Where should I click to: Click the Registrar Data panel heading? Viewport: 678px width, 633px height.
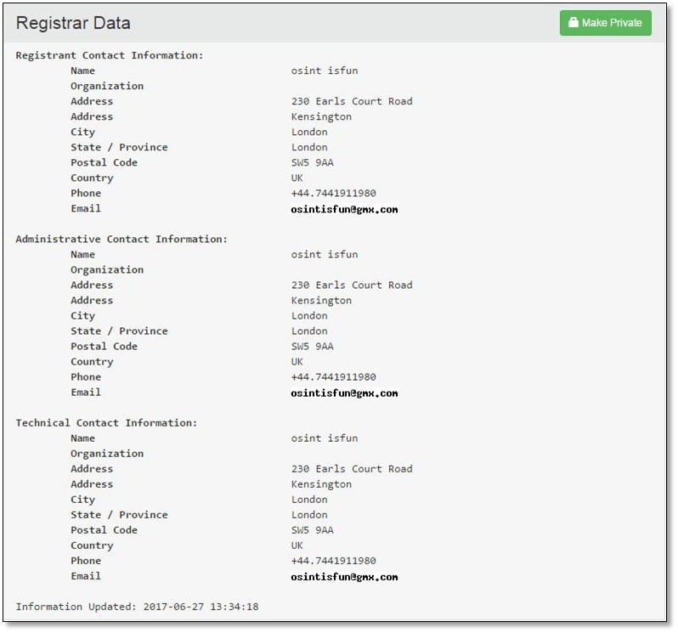pos(73,23)
